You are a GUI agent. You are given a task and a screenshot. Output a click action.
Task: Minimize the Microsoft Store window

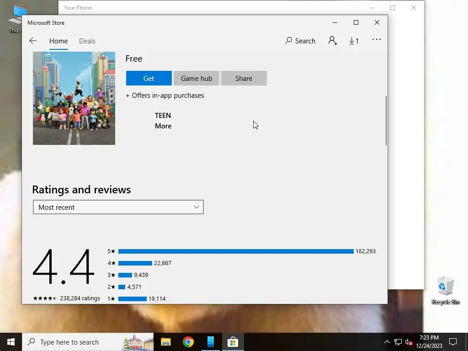tap(335, 22)
